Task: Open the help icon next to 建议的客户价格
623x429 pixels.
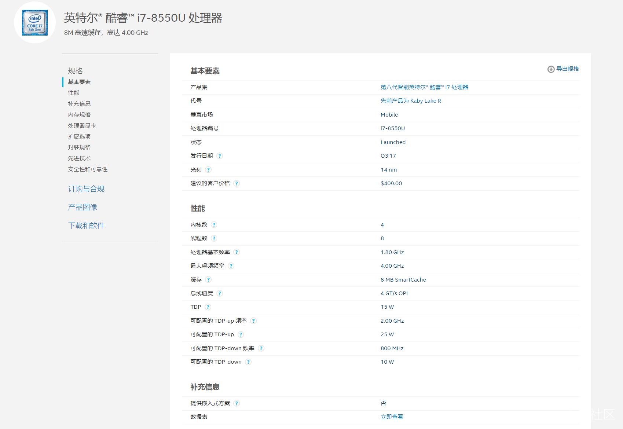Action: (x=237, y=183)
